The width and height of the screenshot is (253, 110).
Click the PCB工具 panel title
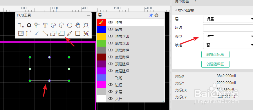[24, 15]
